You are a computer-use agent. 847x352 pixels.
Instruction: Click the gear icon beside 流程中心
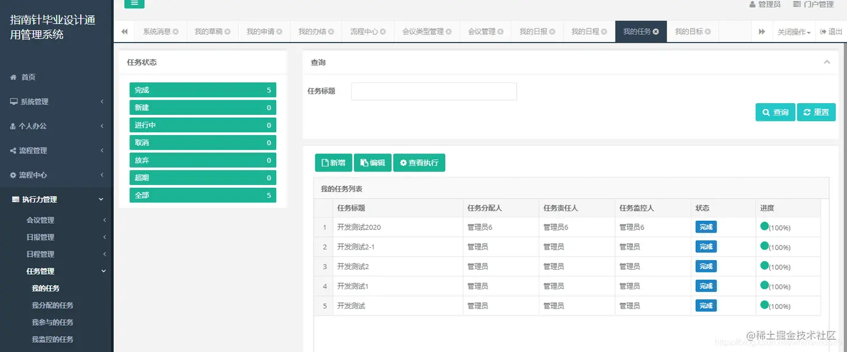[x=13, y=175]
